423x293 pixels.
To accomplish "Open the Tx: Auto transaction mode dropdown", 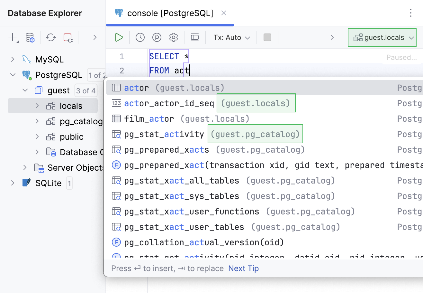I will 232,37.
